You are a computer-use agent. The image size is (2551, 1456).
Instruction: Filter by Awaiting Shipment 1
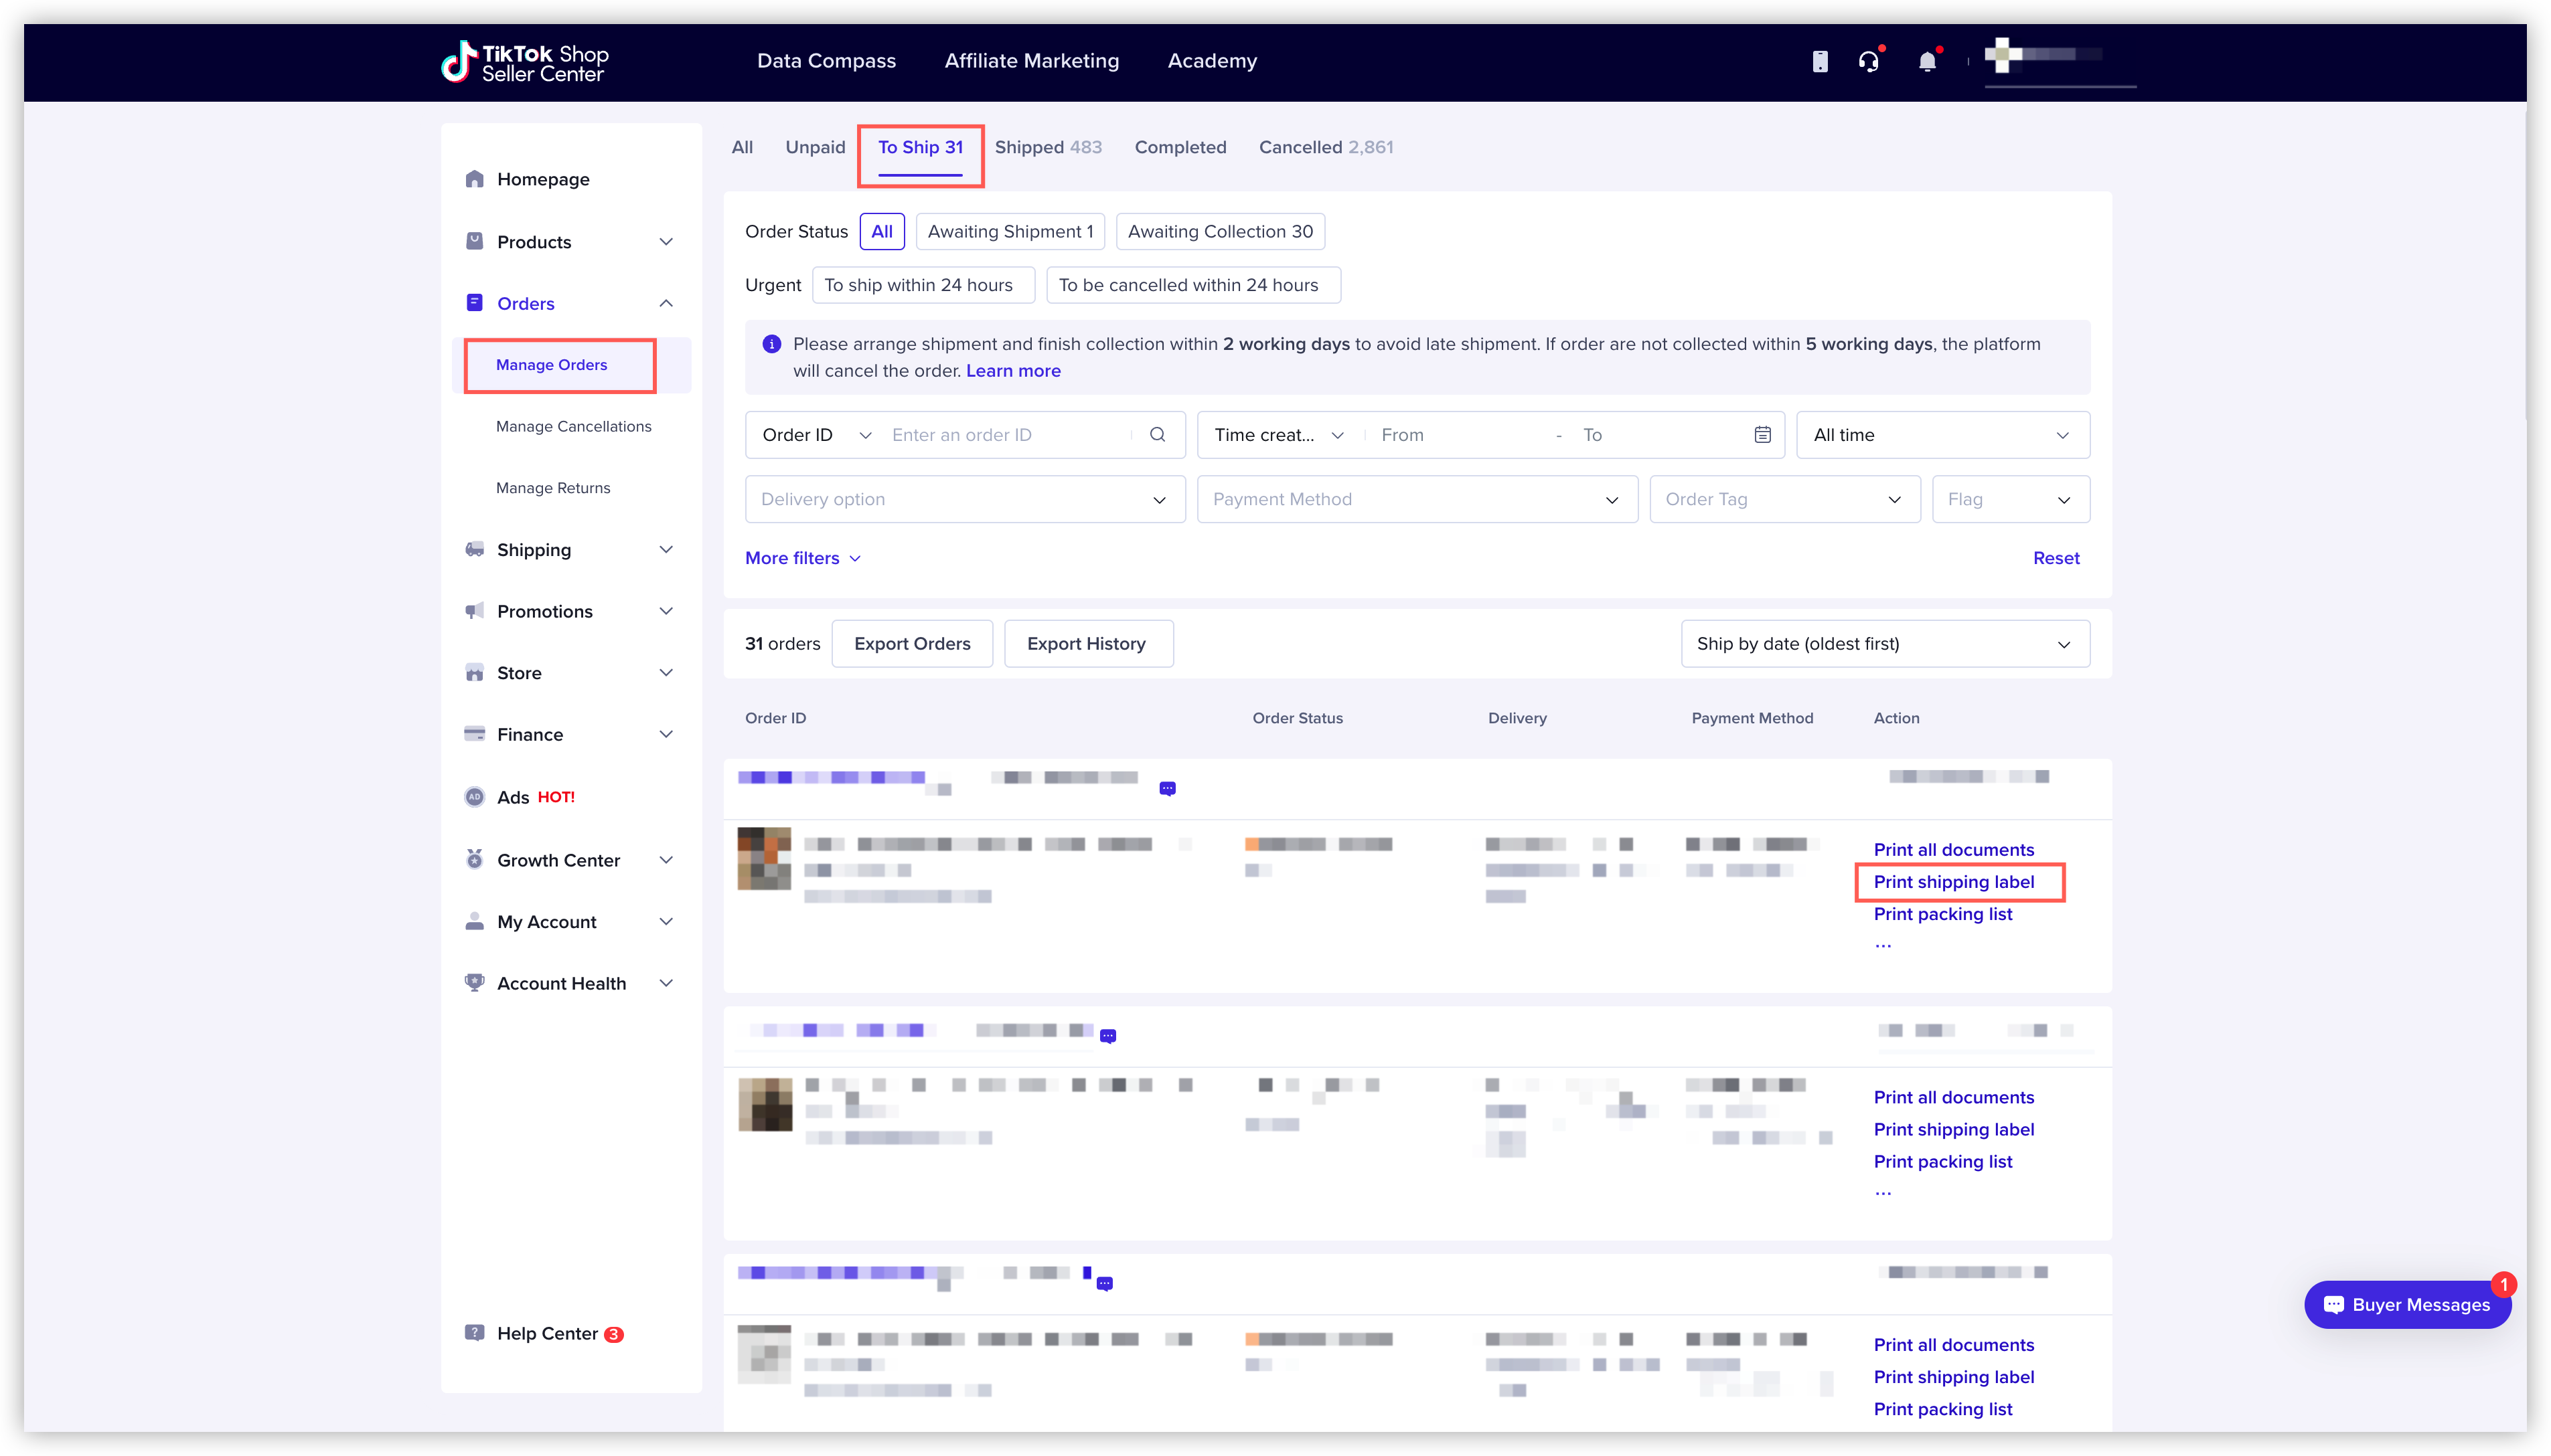coord(1010,231)
